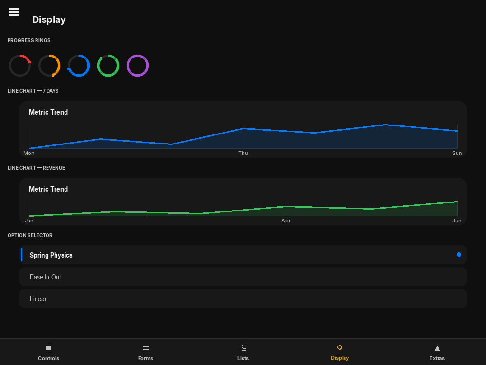Click the blue dot on Spring Physics
This screenshot has width=486, height=365.
click(x=459, y=255)
